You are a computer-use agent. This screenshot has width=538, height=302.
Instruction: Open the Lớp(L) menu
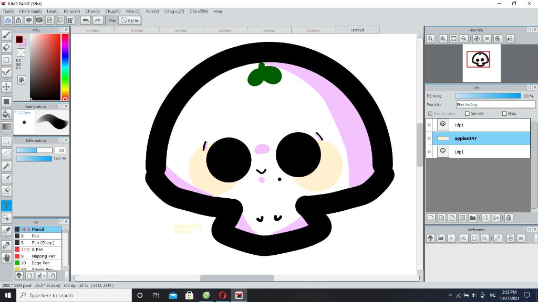[53, 12]
